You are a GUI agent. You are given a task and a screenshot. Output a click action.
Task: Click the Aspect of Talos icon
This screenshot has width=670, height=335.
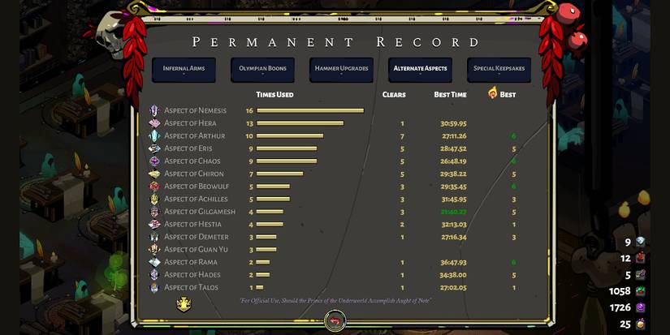click(x=154, y=288)
